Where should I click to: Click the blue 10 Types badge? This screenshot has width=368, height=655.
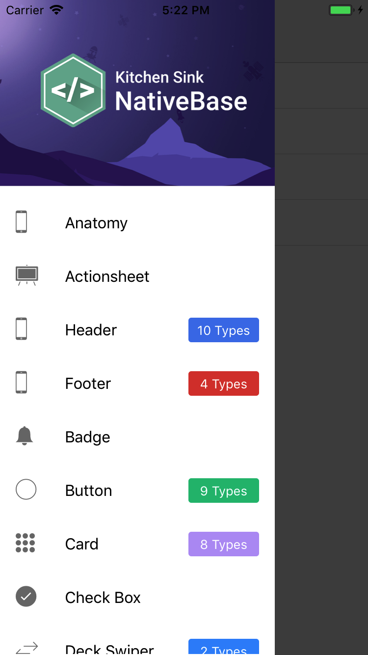pyautogui.click(x=224, y=330)
